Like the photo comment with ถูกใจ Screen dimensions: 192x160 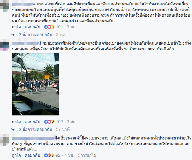[16, 122]
